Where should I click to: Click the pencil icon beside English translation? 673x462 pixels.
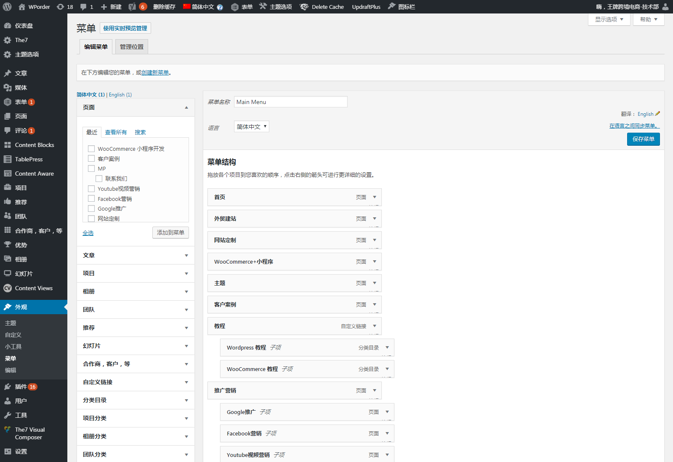pyautogui.click(x=657, y=114)
